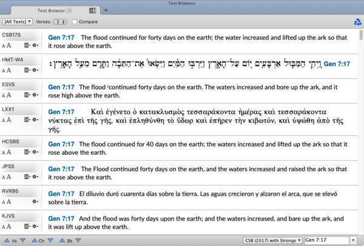Image resolution: width=364 pixels, height=246 pixels.
Task: Open the Text Browser tab dropdown arrow
Action: pyautogui.click(x=69, y=10)
